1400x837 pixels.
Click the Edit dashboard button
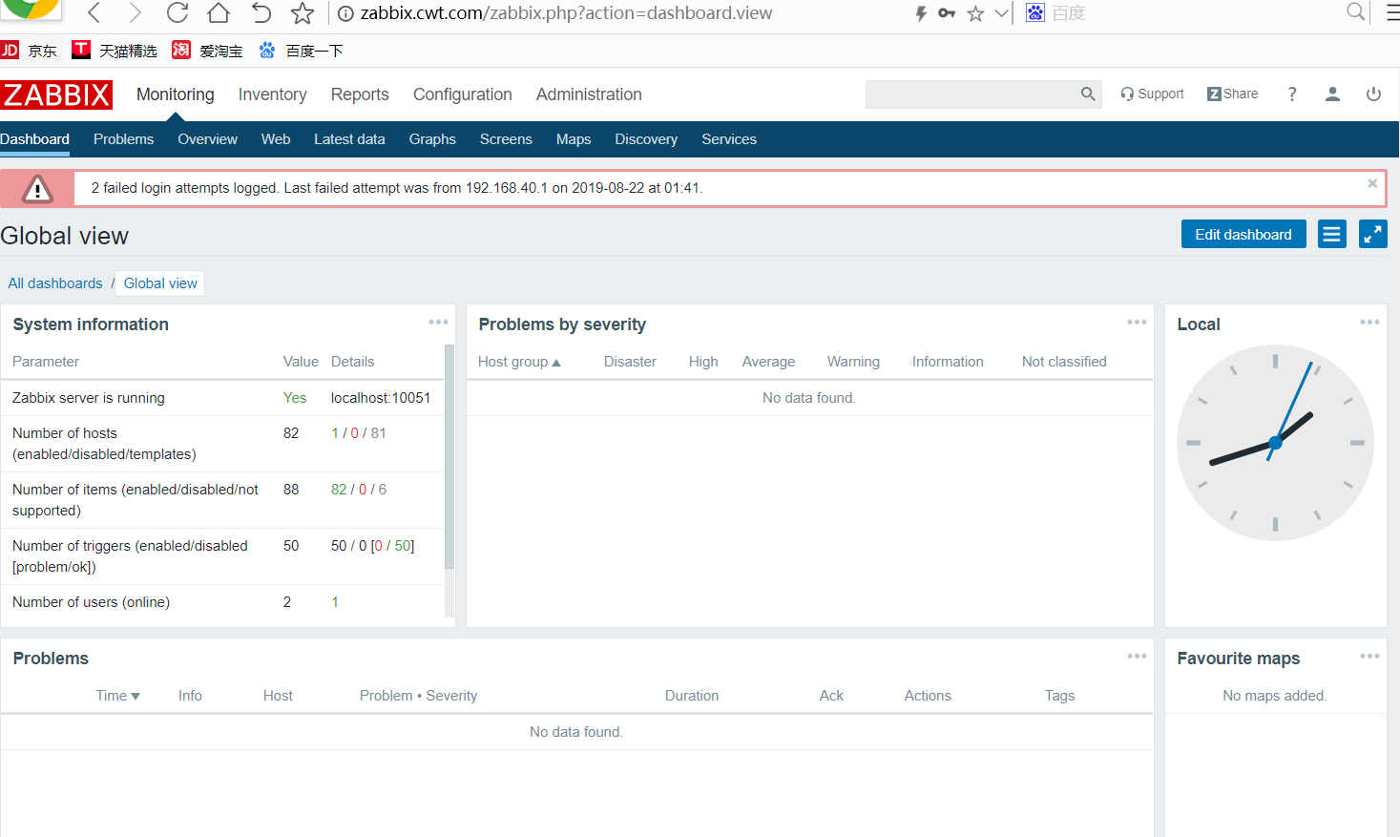1243,234
